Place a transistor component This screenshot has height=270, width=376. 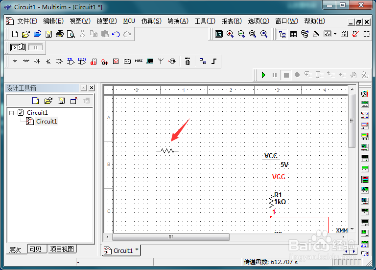pos(48,62)
